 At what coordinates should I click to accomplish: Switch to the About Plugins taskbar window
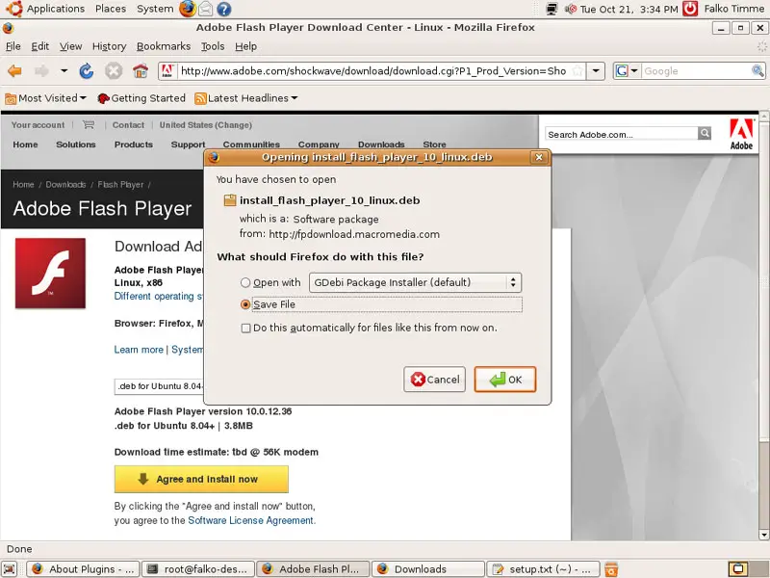(x=83, y=569)
